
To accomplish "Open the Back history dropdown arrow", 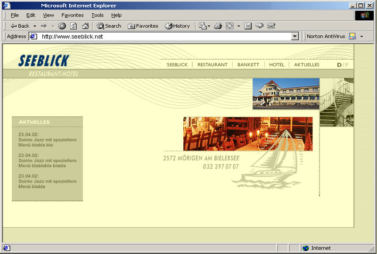I will [x=35, y=26].
